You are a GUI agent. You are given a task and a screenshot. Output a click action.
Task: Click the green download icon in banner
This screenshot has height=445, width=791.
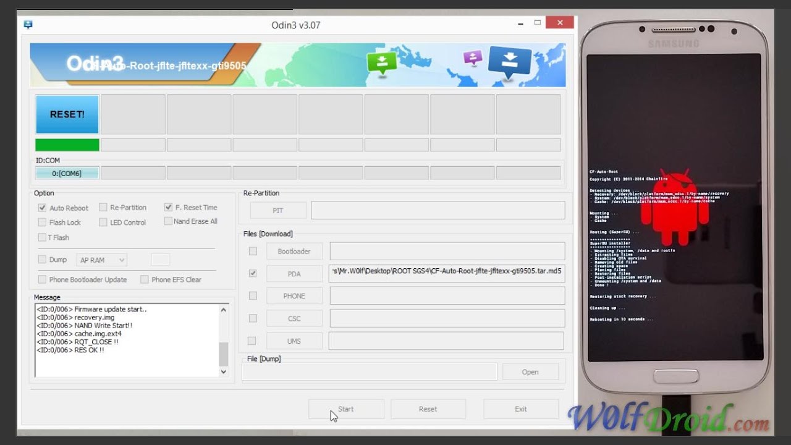pyautogui.click(x=383, y=63)
